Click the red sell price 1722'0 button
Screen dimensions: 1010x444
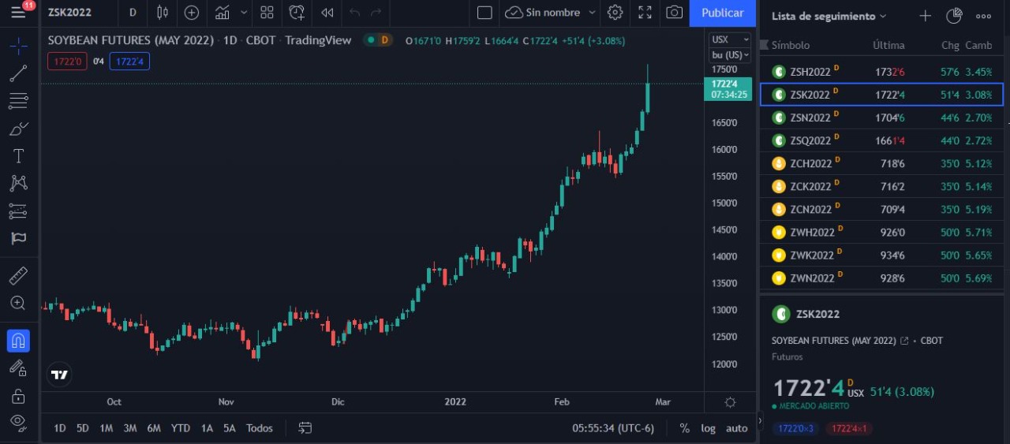point(67,61)
